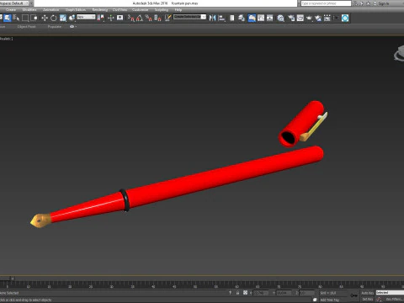Open the Create menu
Image resolution: width=404 pixels, height=303 pixels.
coord(11,10)
